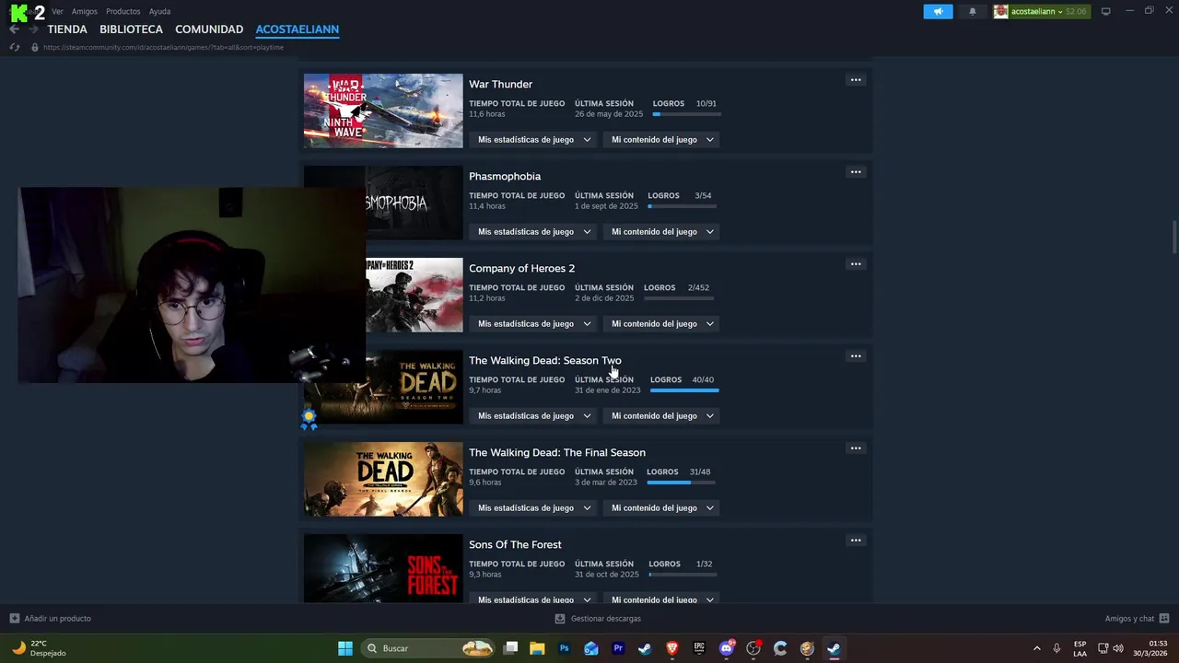Open options menu for Company of Heroes 2

(x=856, y=264)
